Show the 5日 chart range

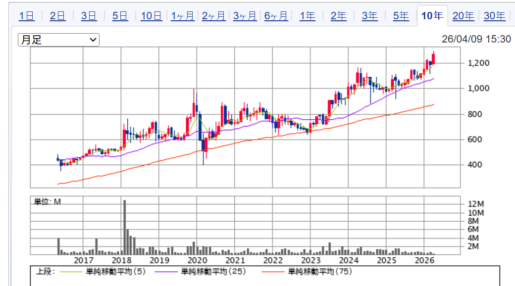coord(120,16)
